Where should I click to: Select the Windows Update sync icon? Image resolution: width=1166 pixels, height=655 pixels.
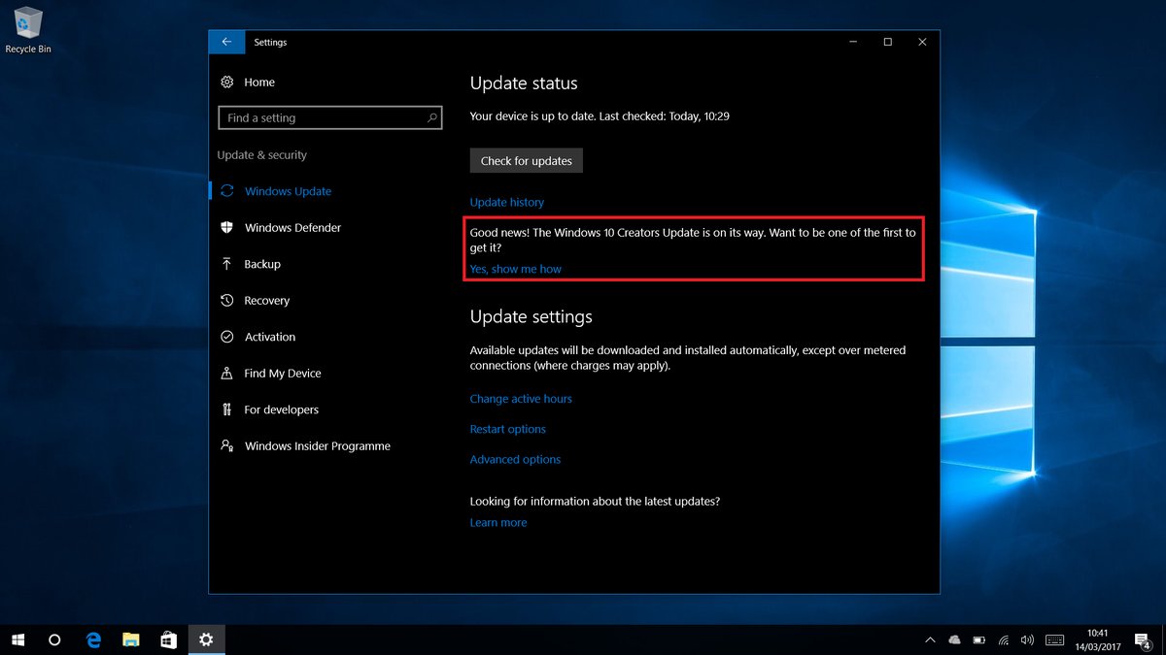point(226,191)
